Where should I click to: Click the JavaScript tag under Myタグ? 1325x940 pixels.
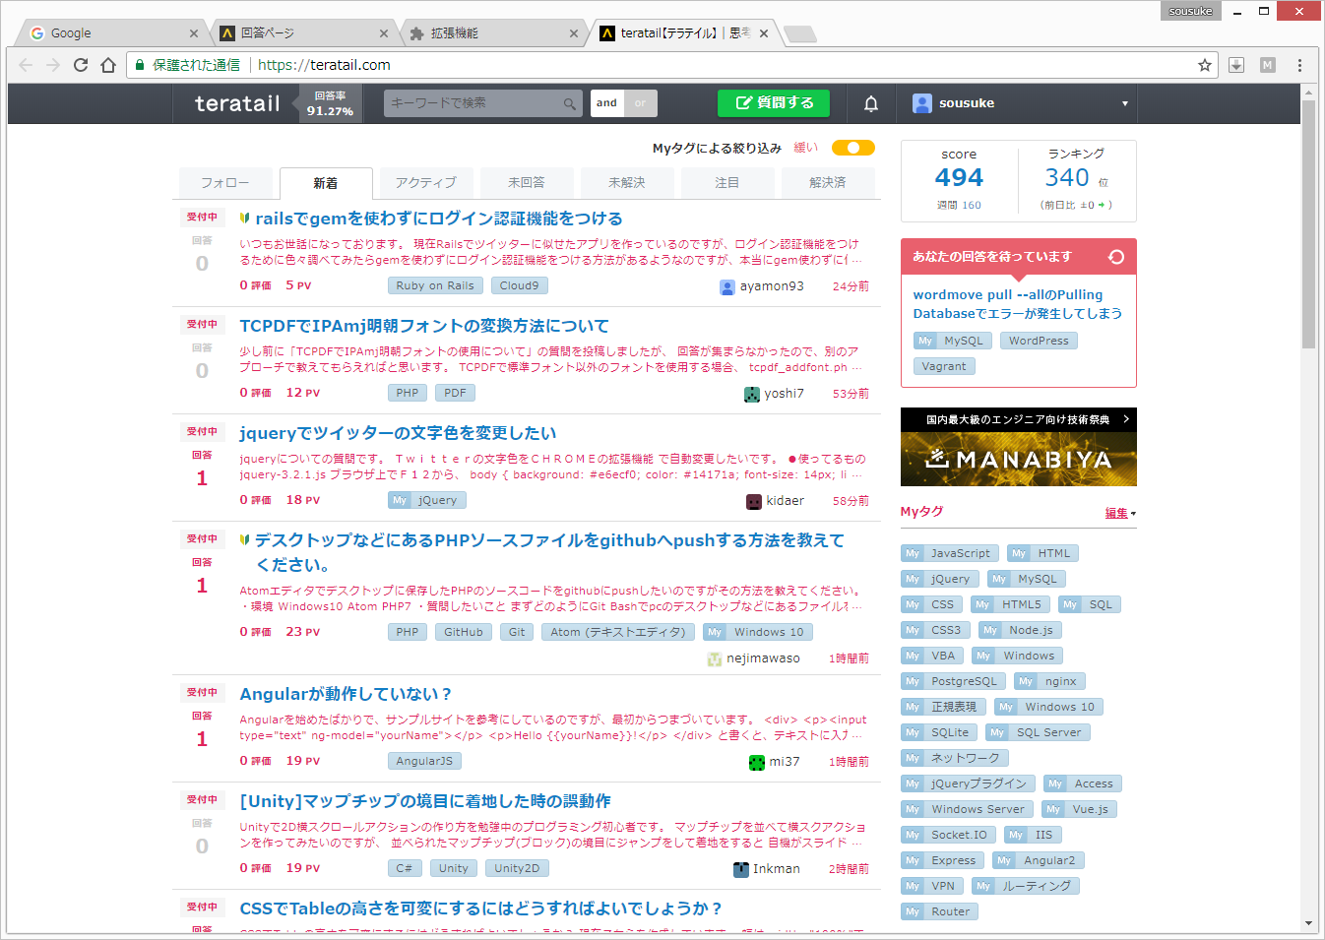[950, 553]
